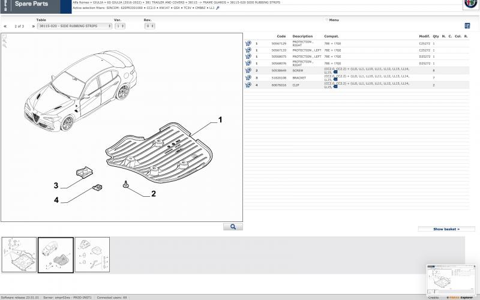Open the Rev. dropdown
Viewport: 480px width, 300px height.
pyautogui.click(x=149, y=26)
